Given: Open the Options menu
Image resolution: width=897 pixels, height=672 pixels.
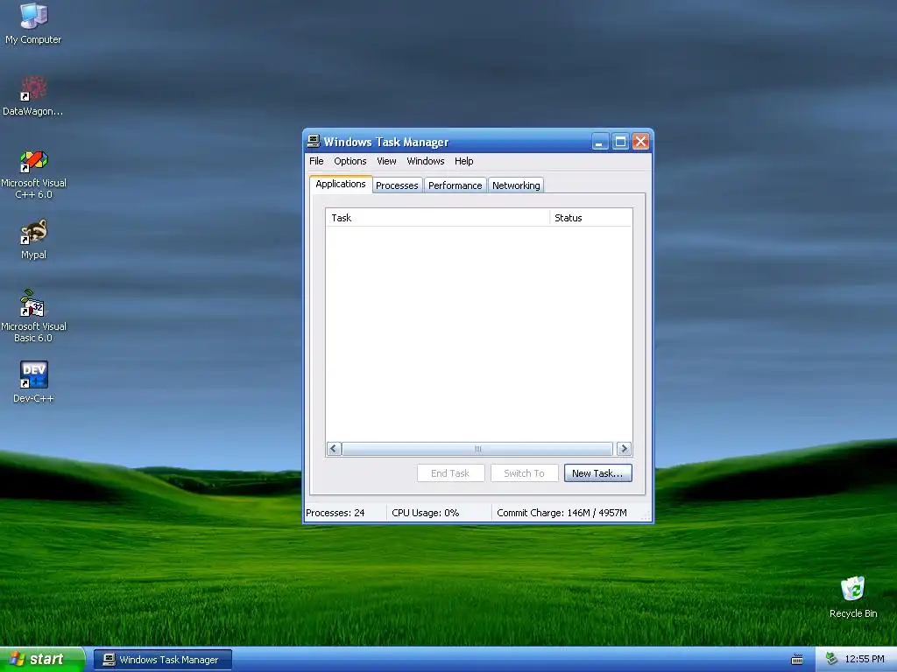Looking at the screenshot, I should (350, 161).
